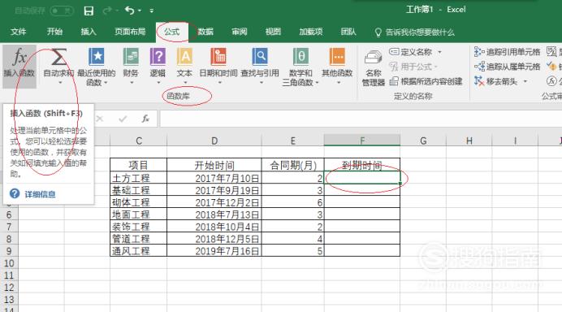
Task: Switch to the Insert tab
Action: click(x=89, y=32)
